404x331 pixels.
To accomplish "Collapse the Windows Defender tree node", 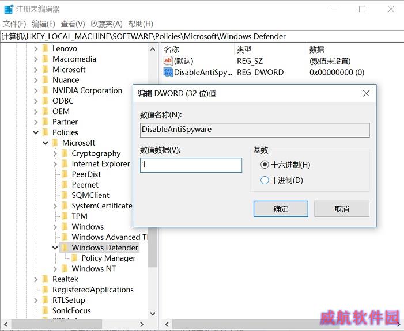I will [x=55, y=248].
